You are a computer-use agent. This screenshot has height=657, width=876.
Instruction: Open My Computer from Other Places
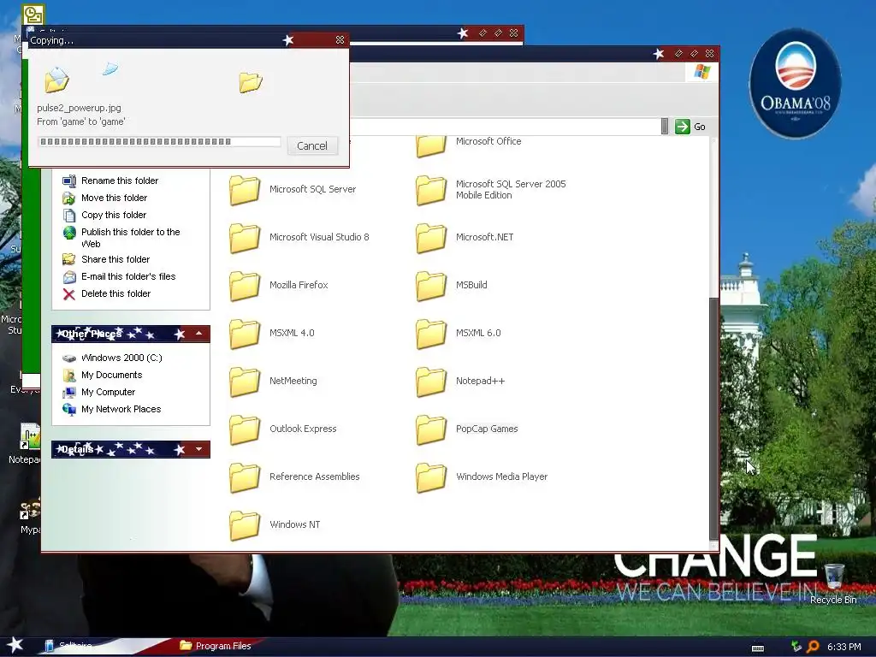pyautogui.click(x=108, y=392)
